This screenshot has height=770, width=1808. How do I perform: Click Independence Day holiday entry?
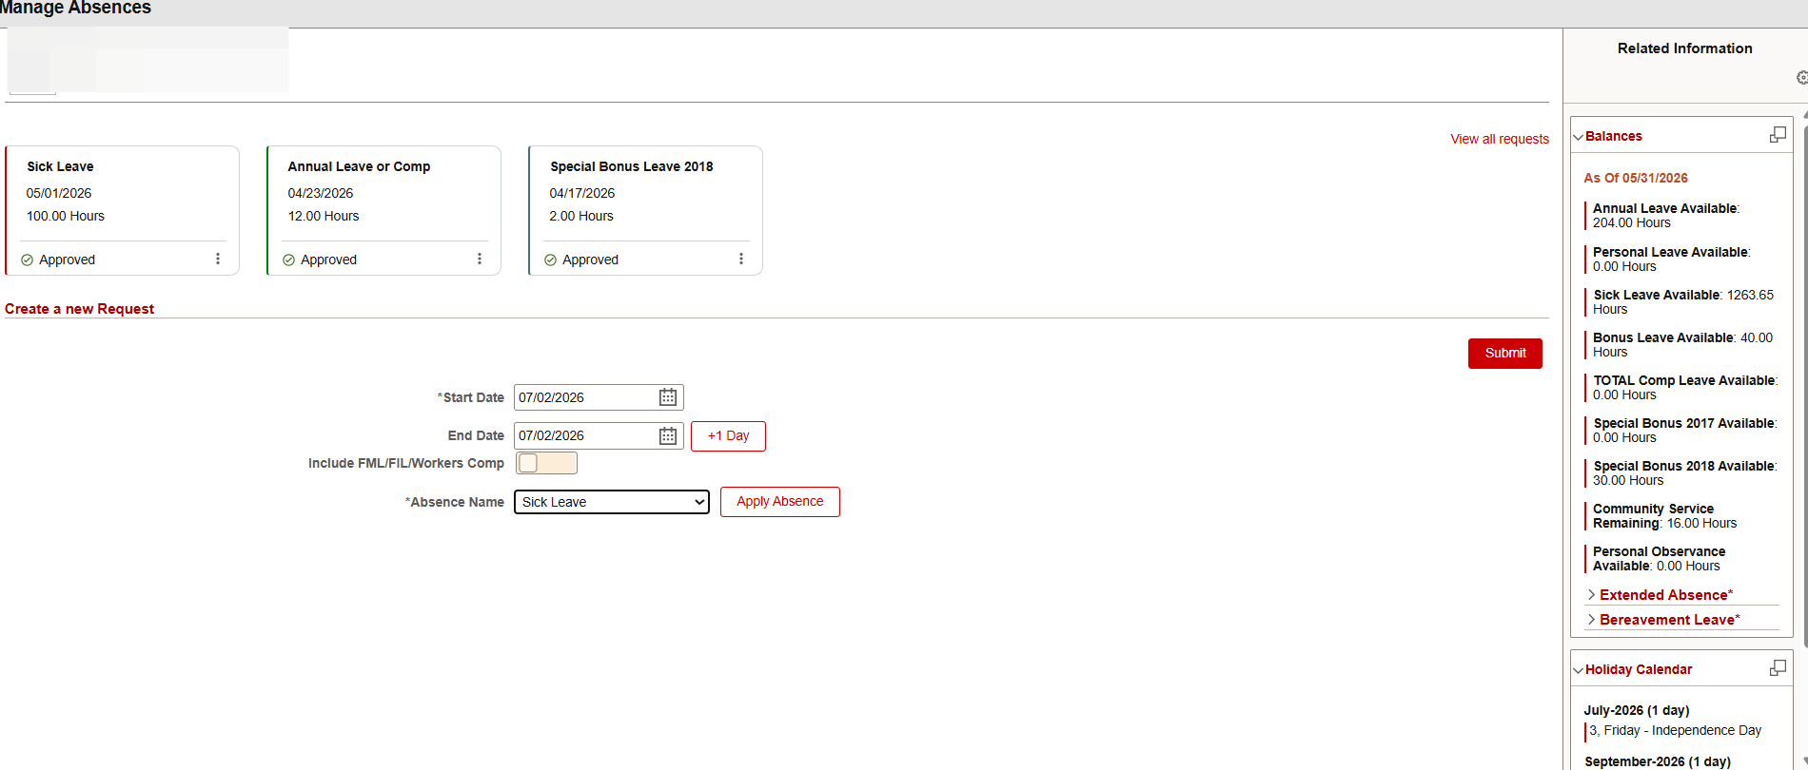click(x=1675, y=730)
